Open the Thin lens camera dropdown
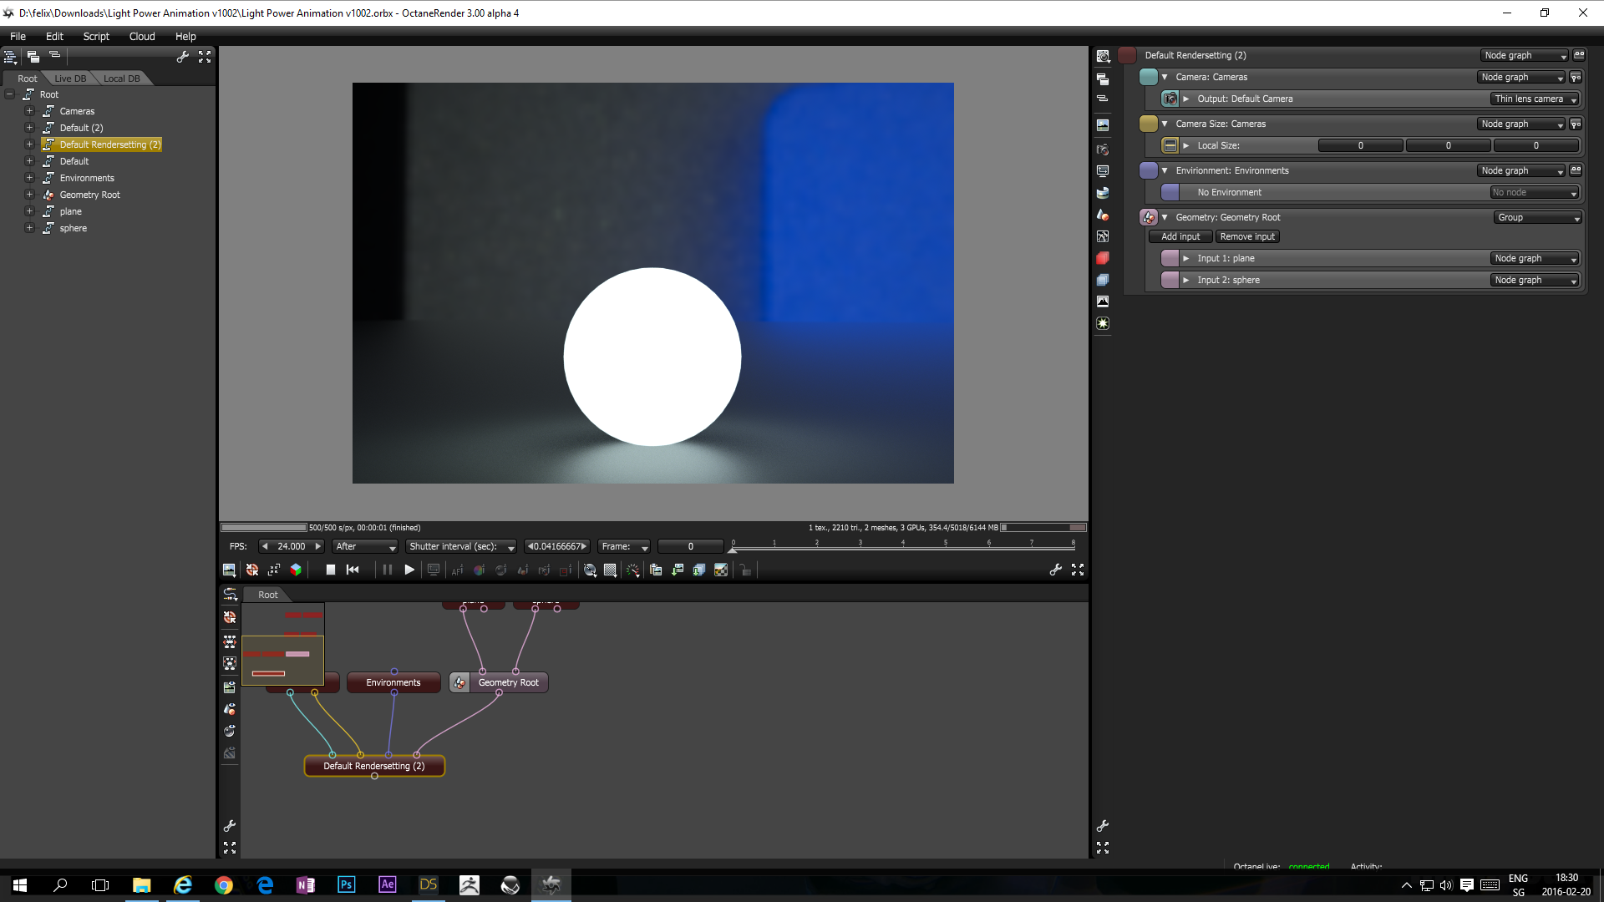 coord(1535,99)
